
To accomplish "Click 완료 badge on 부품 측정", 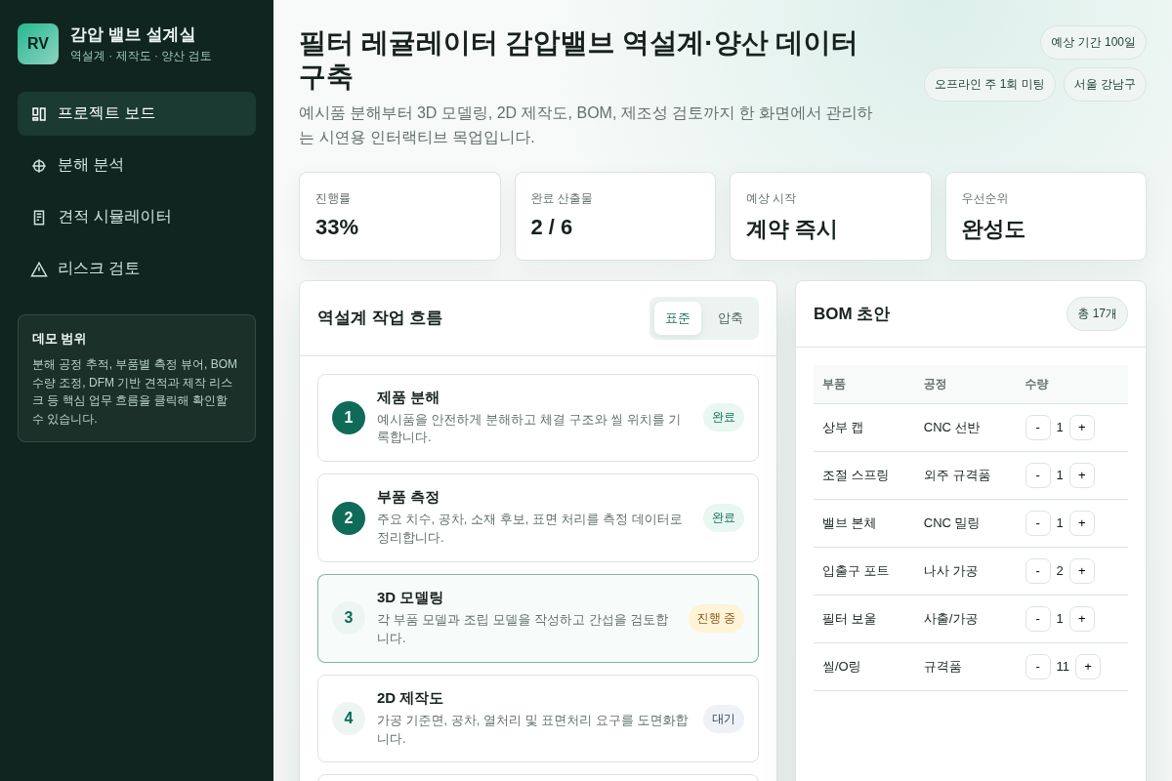I will point(724,517).
